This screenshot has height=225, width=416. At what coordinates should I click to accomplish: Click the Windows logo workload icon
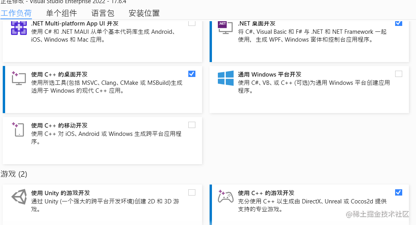coord(226,78)
